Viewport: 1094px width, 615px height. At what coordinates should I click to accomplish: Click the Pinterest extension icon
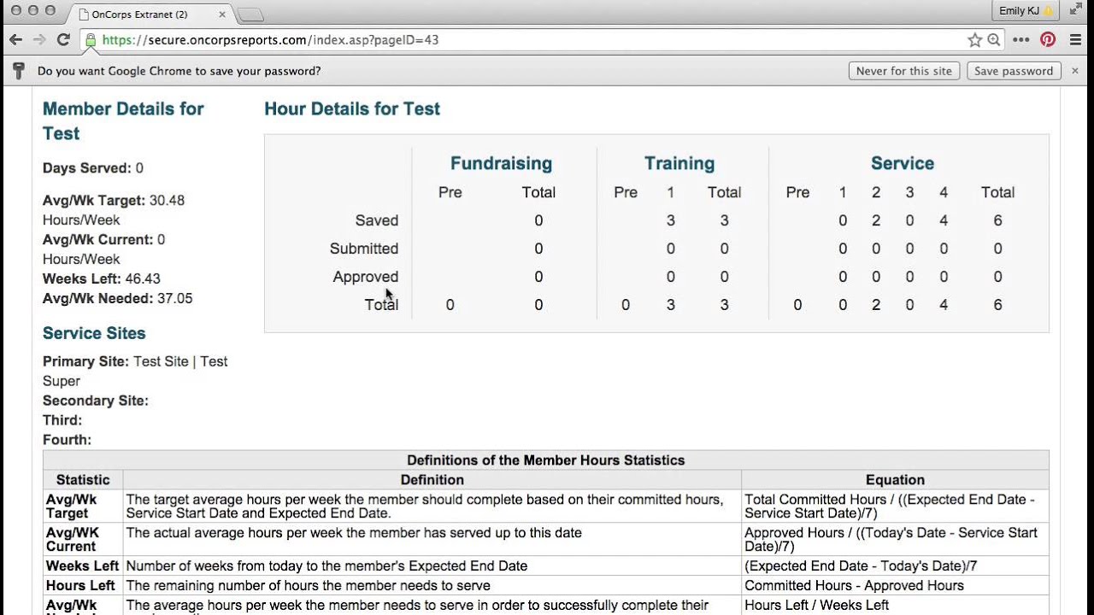[1048, 40]
